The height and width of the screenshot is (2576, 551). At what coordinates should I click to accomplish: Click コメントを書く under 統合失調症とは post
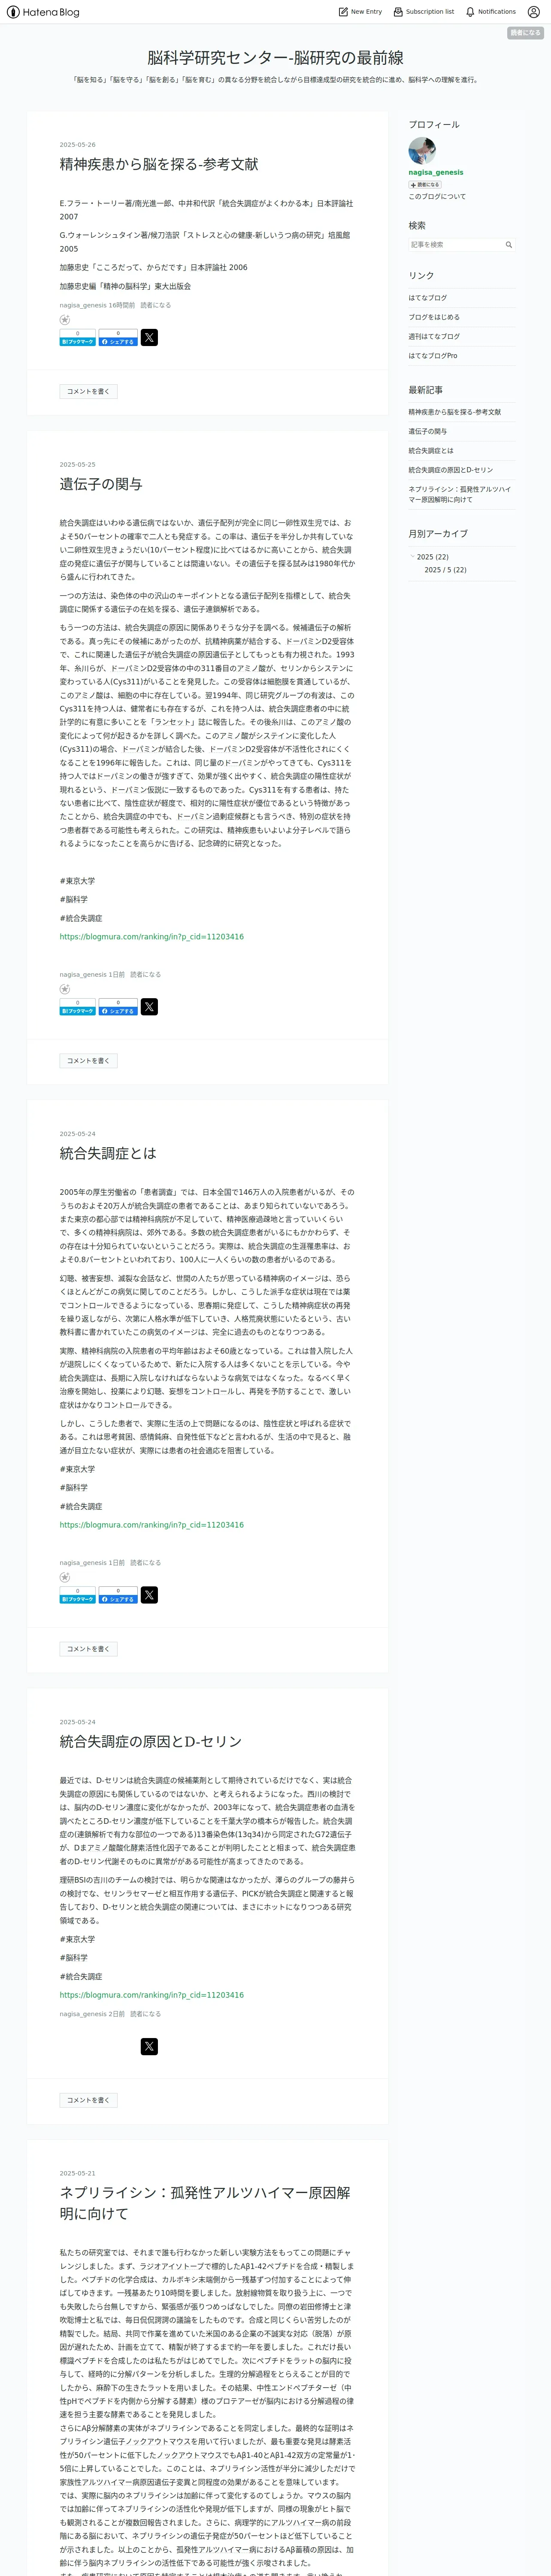(88, 1649)
